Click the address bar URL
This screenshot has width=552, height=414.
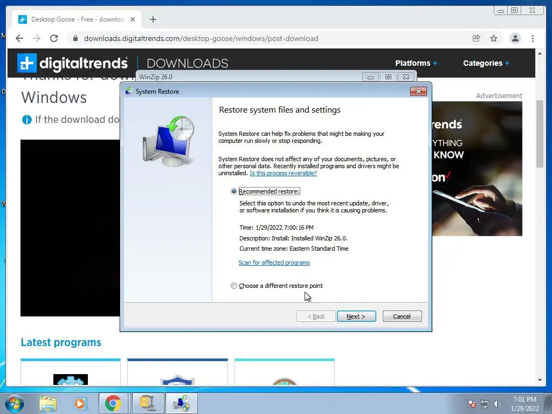pos(201,38)
